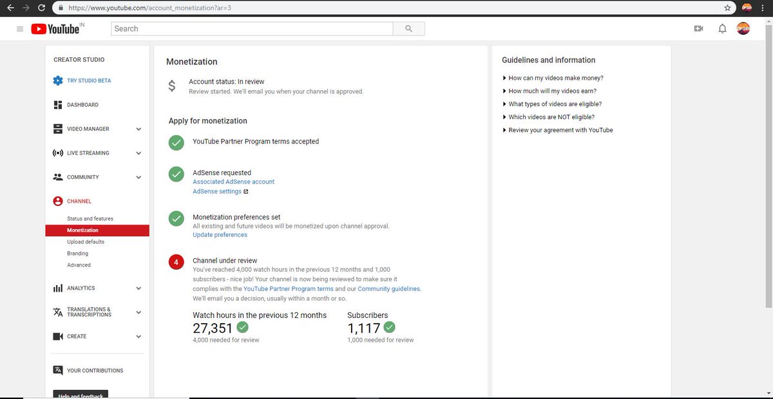This screenshot has height=399, width=773.
Task: Expand the Create section chevron
Action: (138, 337)
